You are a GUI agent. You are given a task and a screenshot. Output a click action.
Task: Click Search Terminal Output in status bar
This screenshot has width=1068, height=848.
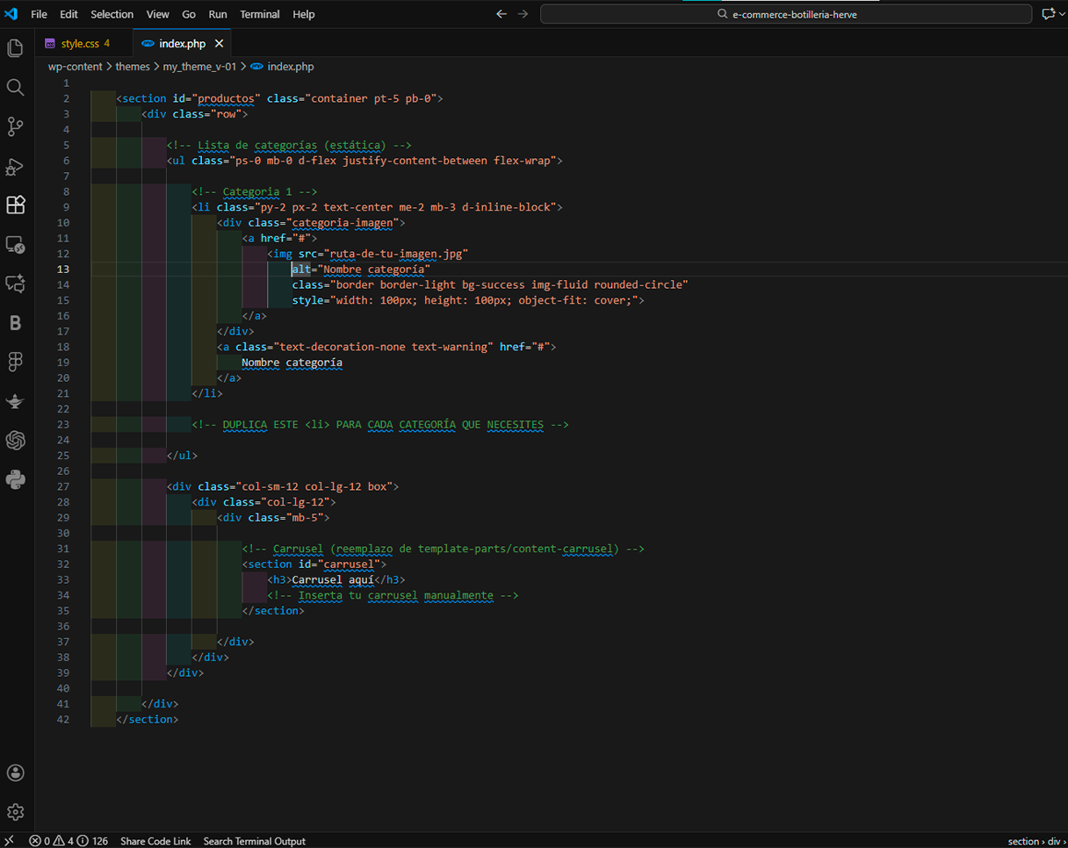point(254,841)
